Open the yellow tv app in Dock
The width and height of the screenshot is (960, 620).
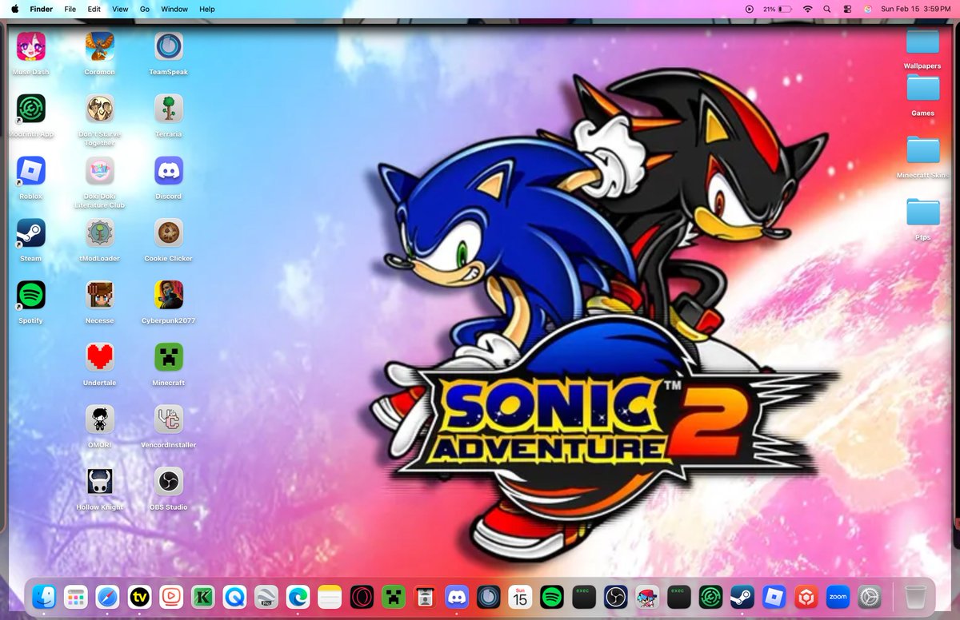point(139,596)
